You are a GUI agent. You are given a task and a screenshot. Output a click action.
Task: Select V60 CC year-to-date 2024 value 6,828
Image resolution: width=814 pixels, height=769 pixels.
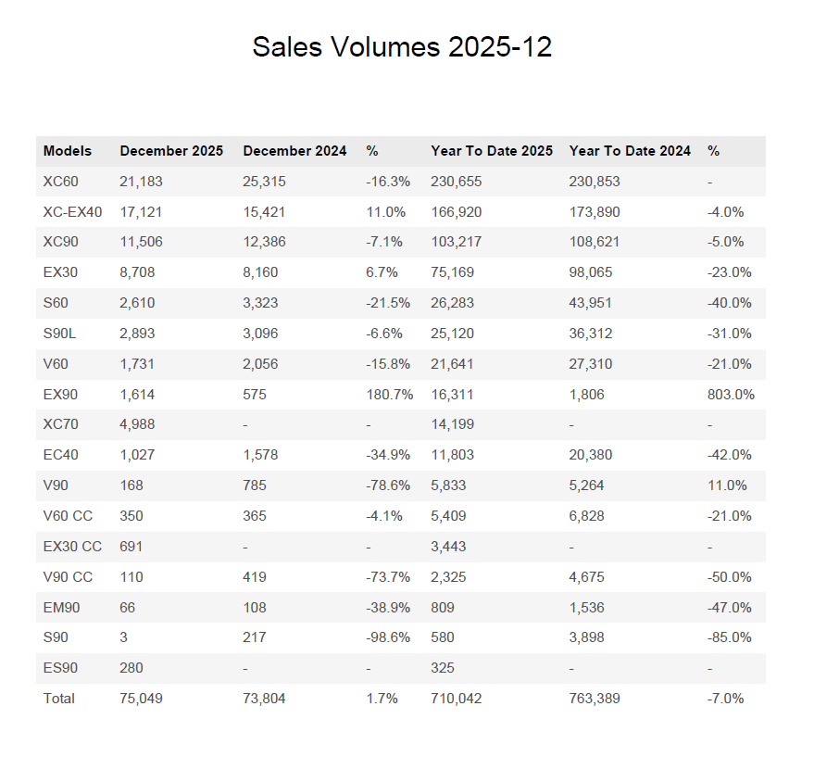pos(586,516)
